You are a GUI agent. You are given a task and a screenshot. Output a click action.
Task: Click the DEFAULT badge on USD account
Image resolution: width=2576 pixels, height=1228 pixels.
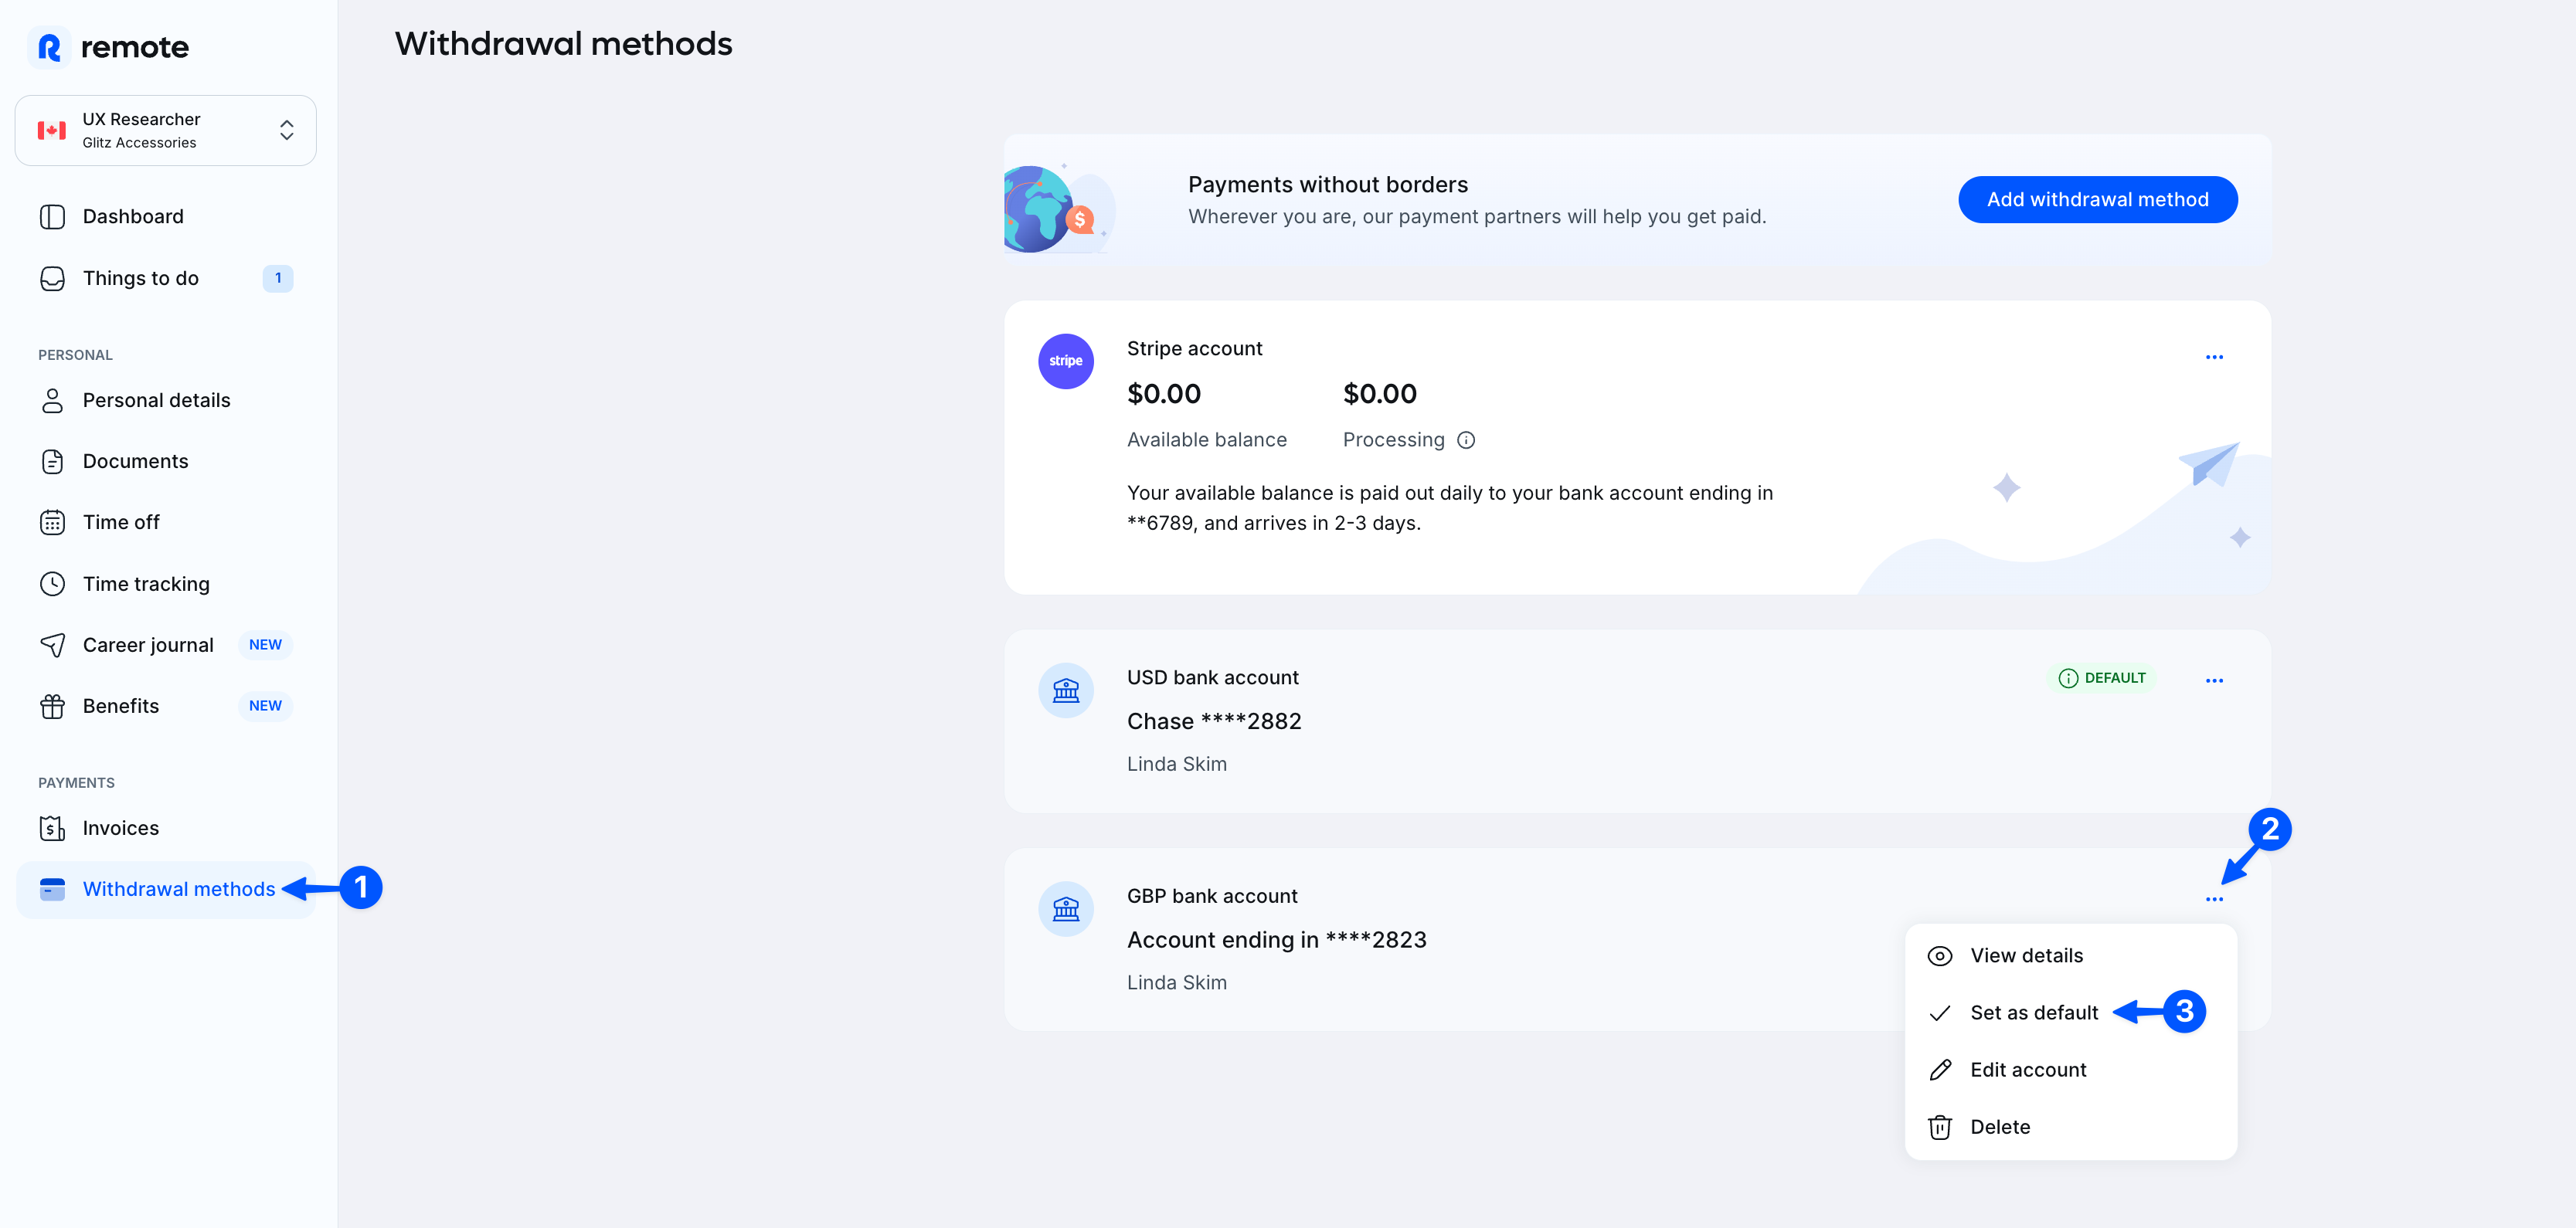point(2102,677)
